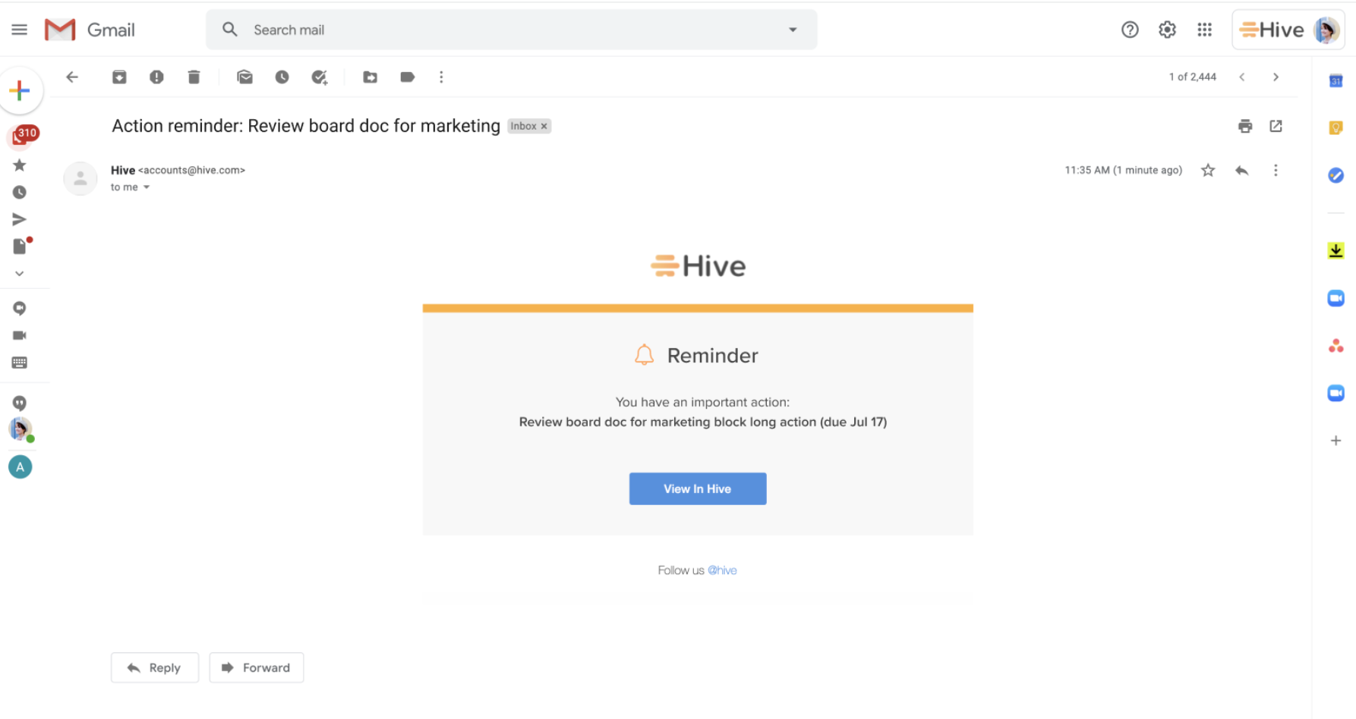Open the contact with teal A avatar

pos(20,466)
